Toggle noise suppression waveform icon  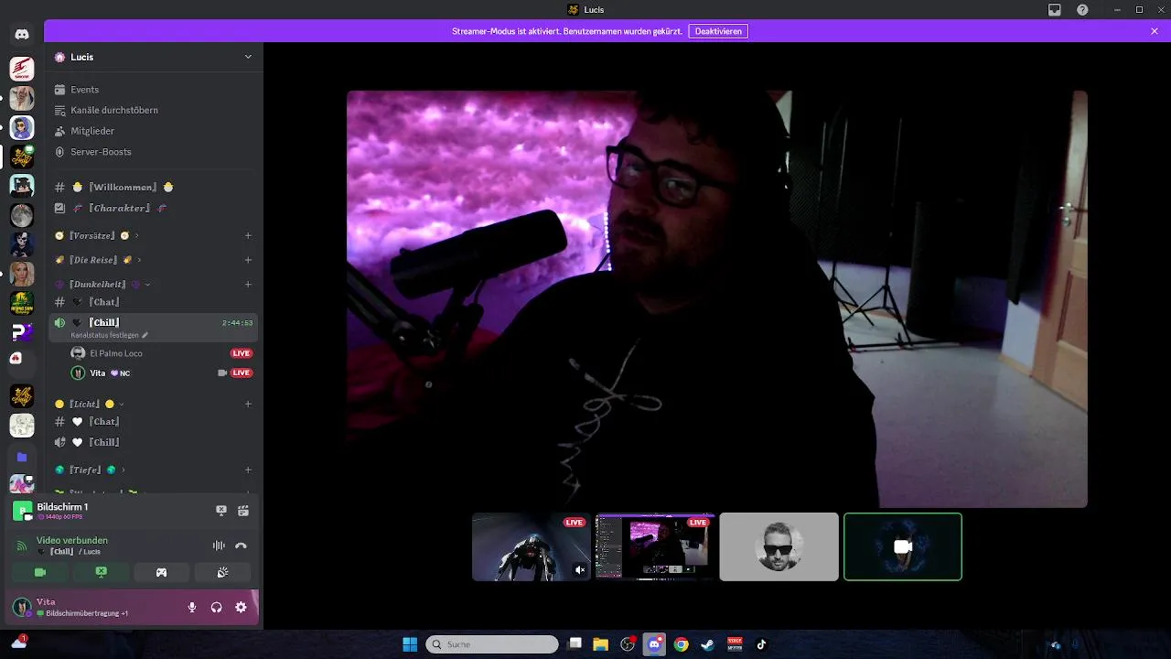(x=219, y=546)
